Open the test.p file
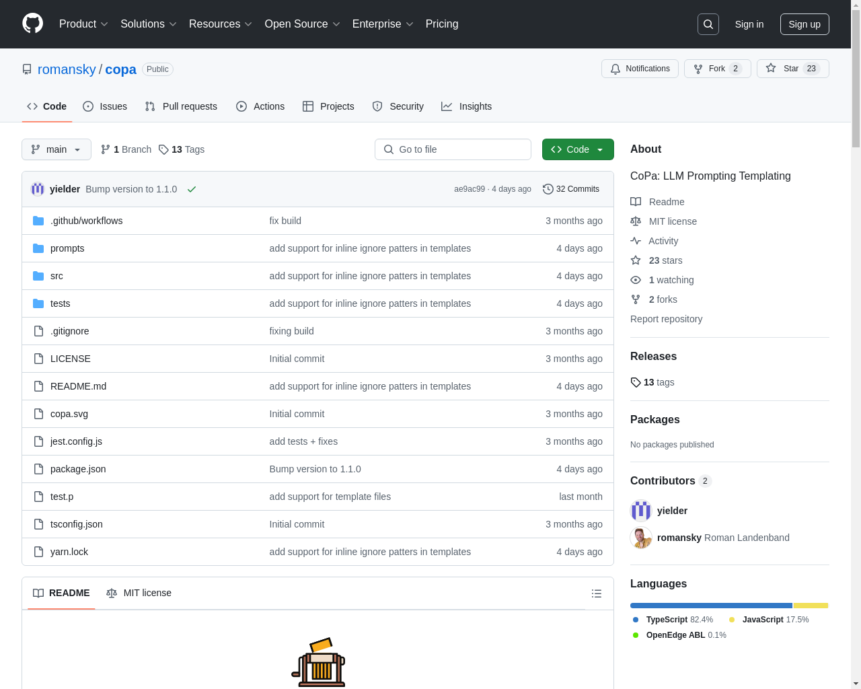The image size is (861, 689). (x=62, y=497)
